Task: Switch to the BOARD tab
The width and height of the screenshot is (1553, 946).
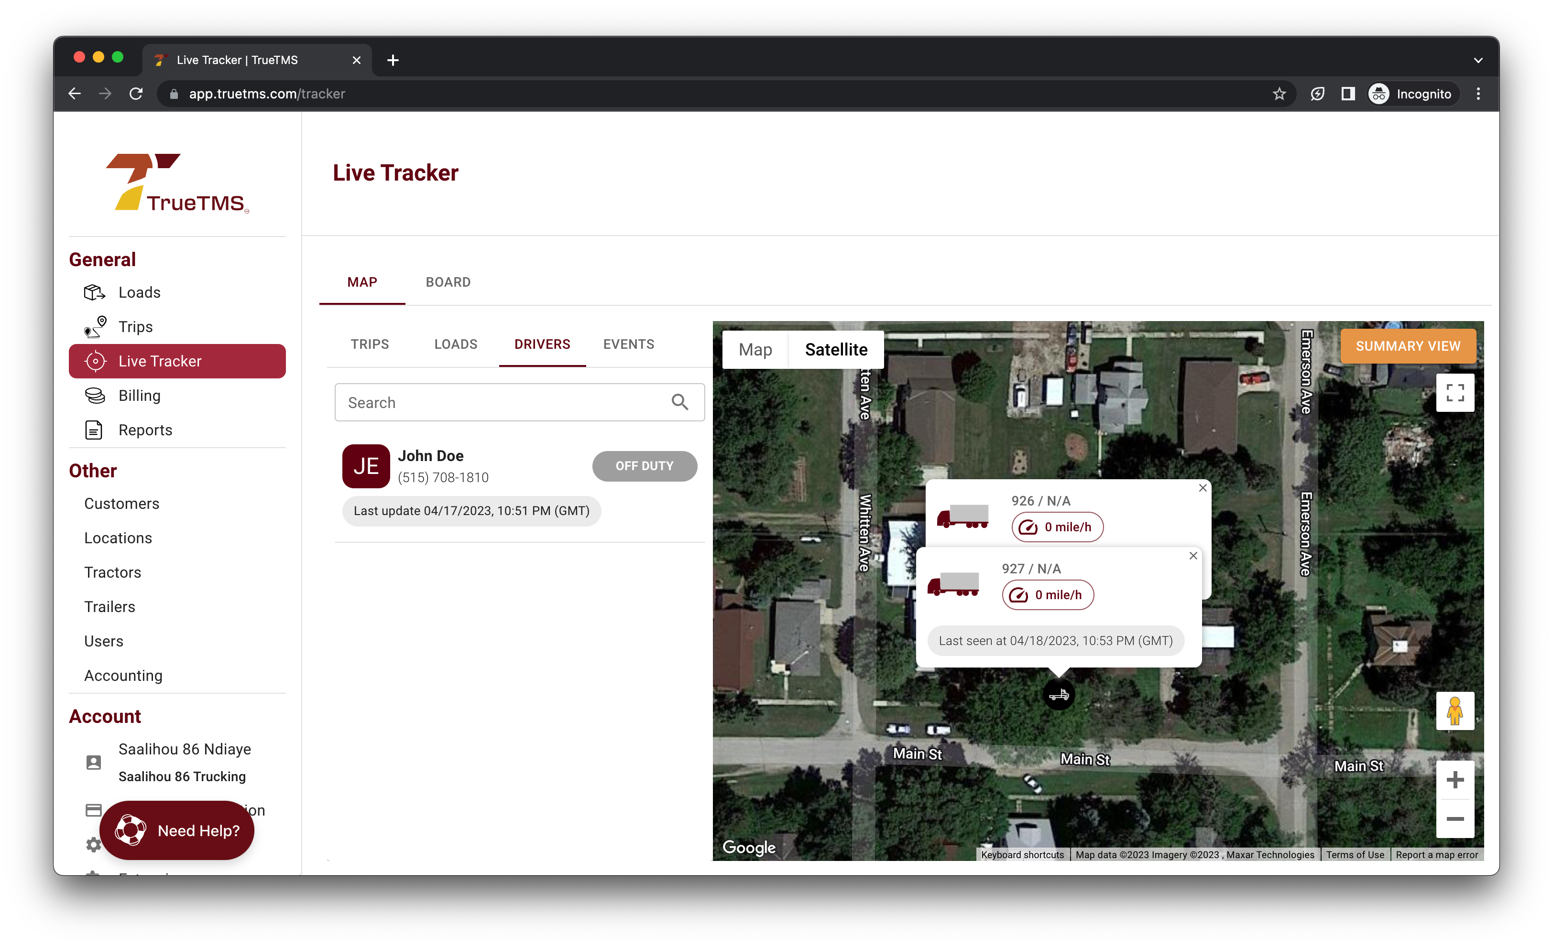Action: click(448, 282)
